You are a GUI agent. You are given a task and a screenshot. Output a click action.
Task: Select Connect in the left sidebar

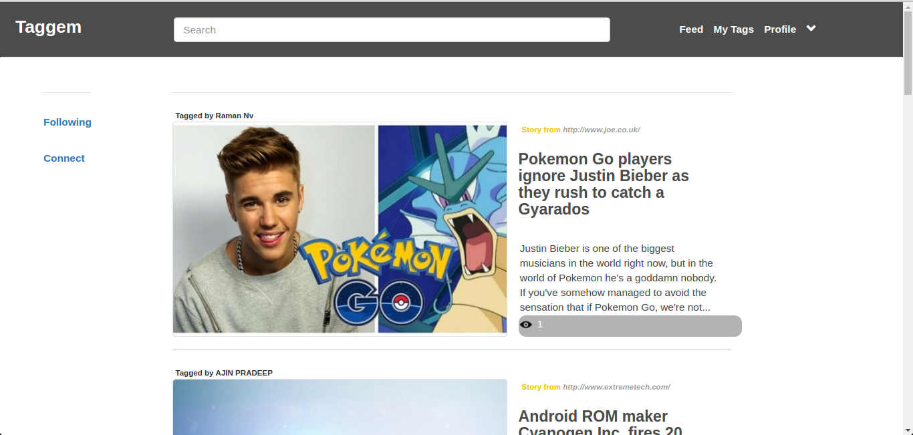pyautogui.click(x=64, y=158)
